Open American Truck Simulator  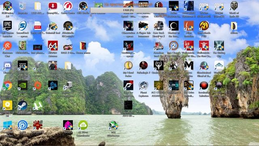159,45
